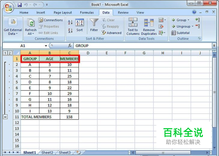Click the Select All corner button

pos(17,53)
